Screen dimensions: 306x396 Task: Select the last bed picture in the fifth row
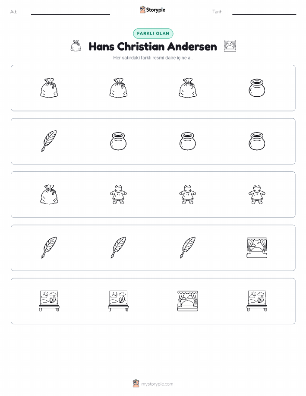(x=257, y=301)
